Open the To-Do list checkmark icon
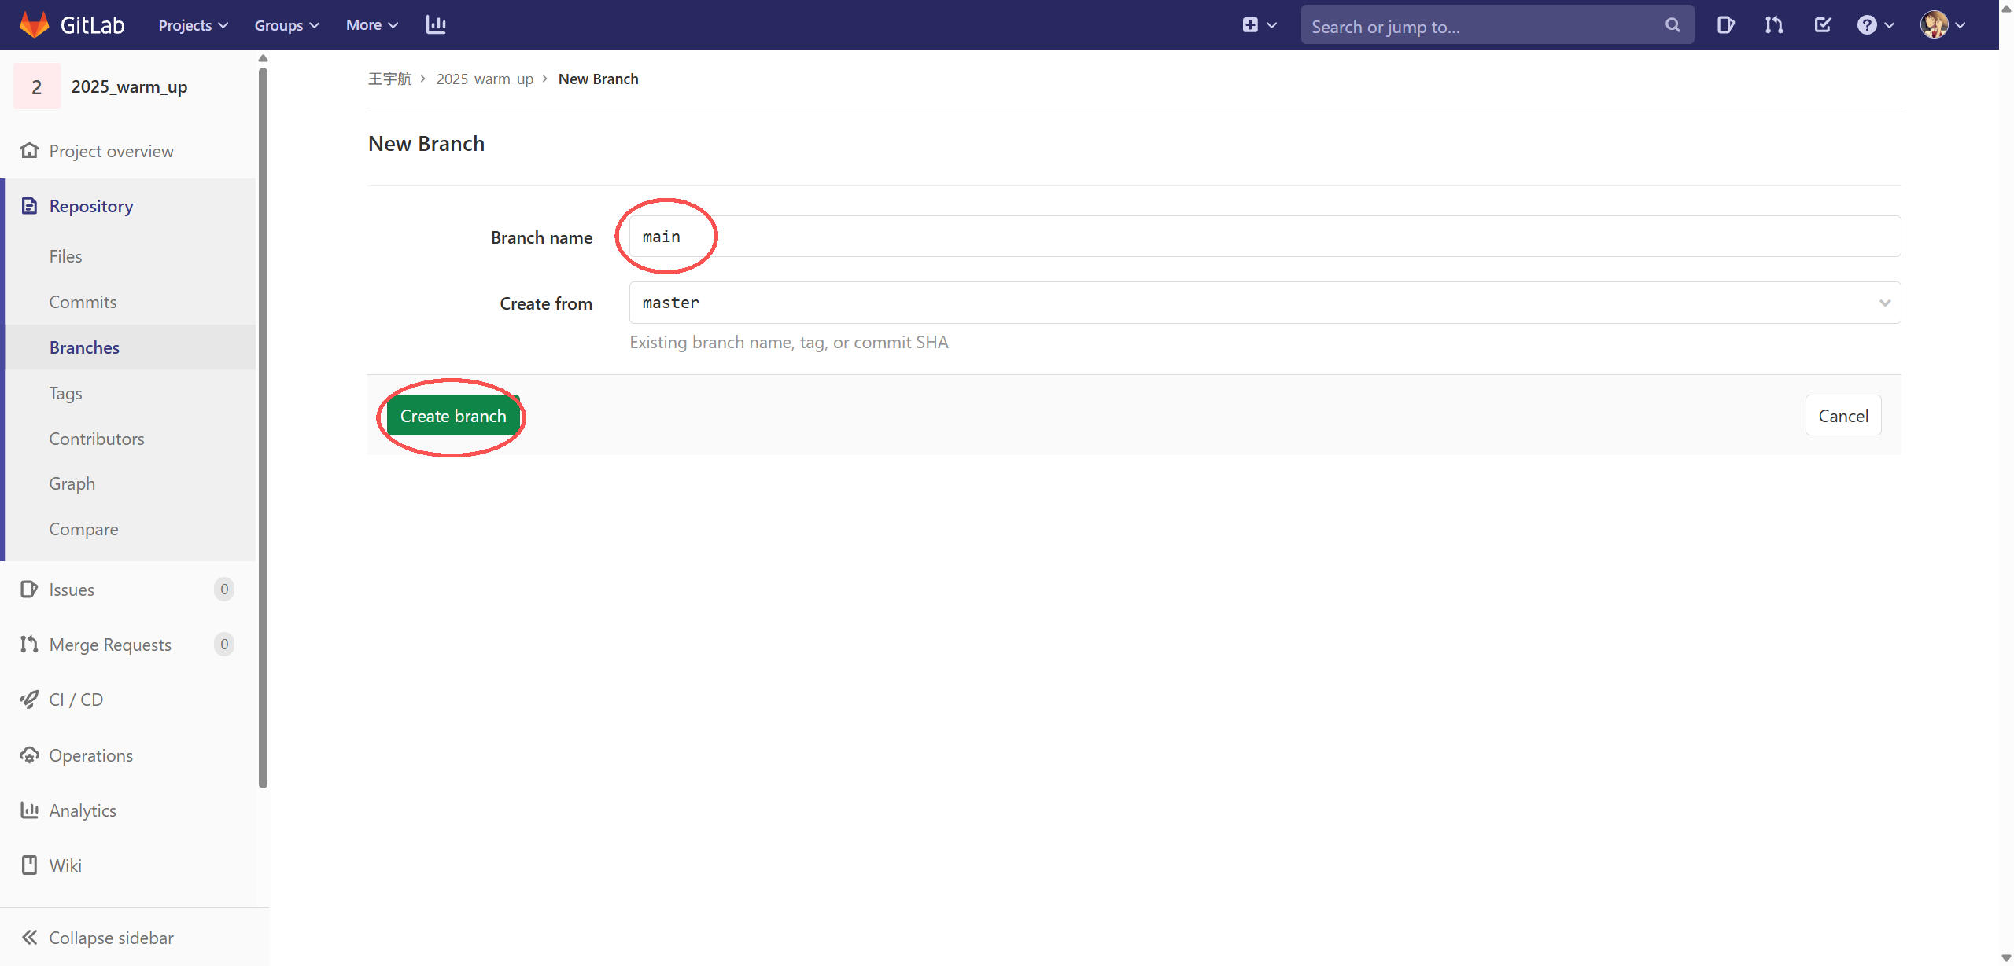The width and height of the screenshot is (2014, 966). click(1822, 25)
